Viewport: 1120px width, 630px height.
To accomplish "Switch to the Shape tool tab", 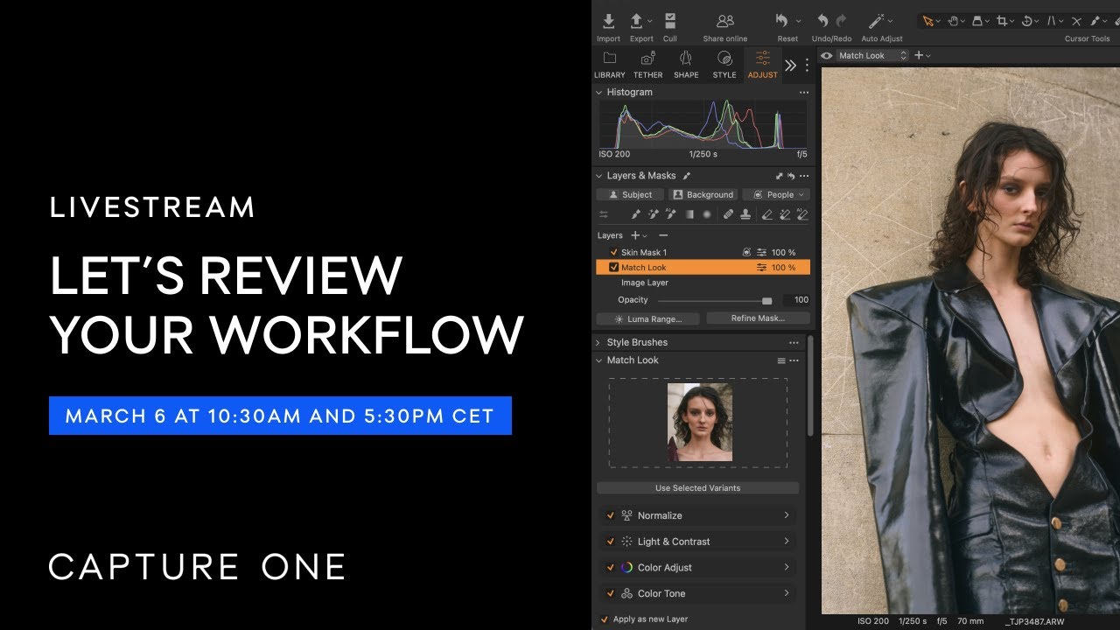I will 686,65.
